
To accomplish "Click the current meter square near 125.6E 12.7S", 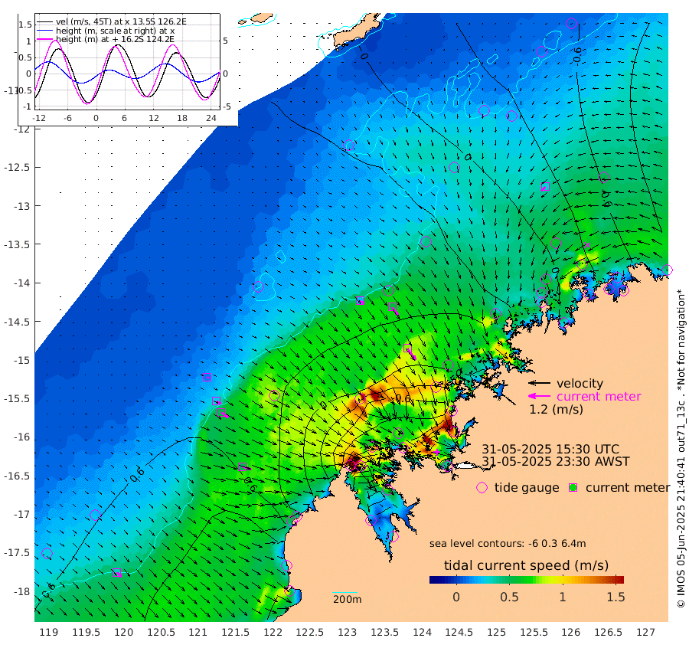I will coord(545,186).
